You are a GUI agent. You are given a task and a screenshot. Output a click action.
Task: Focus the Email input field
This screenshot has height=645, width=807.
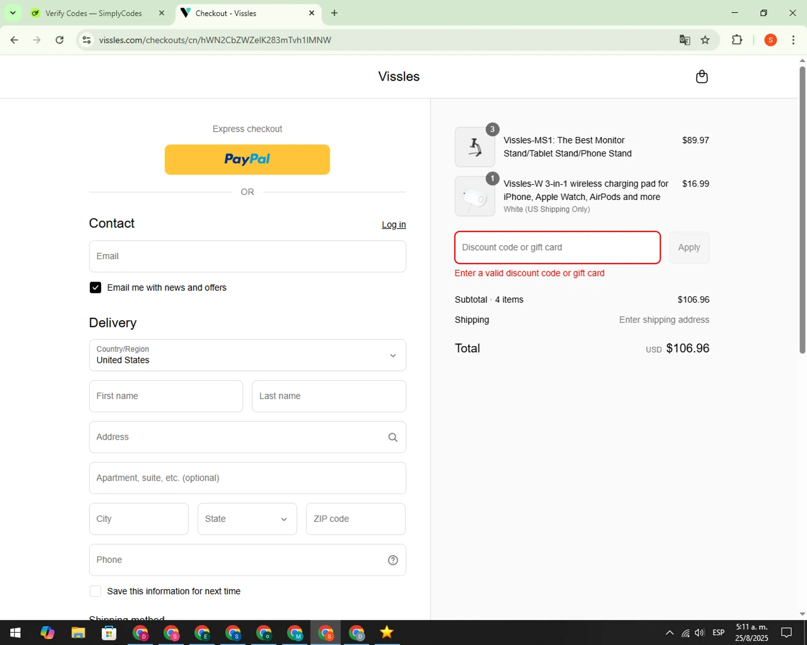coord(247,256)
